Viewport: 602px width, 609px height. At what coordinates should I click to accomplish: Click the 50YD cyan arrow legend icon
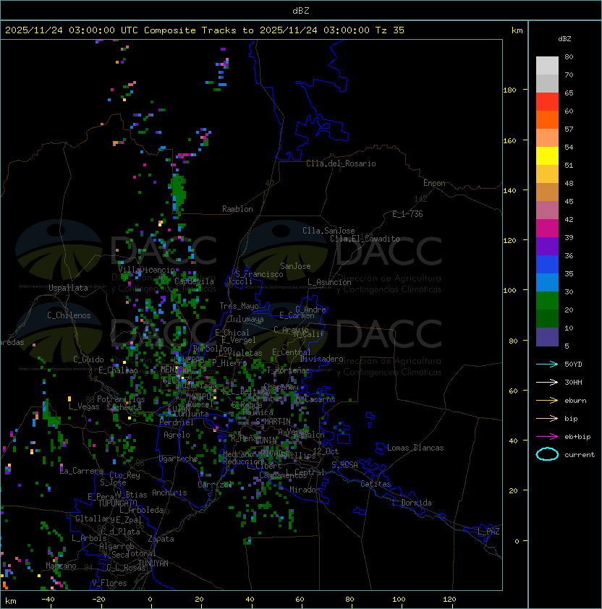click(547, 364)
